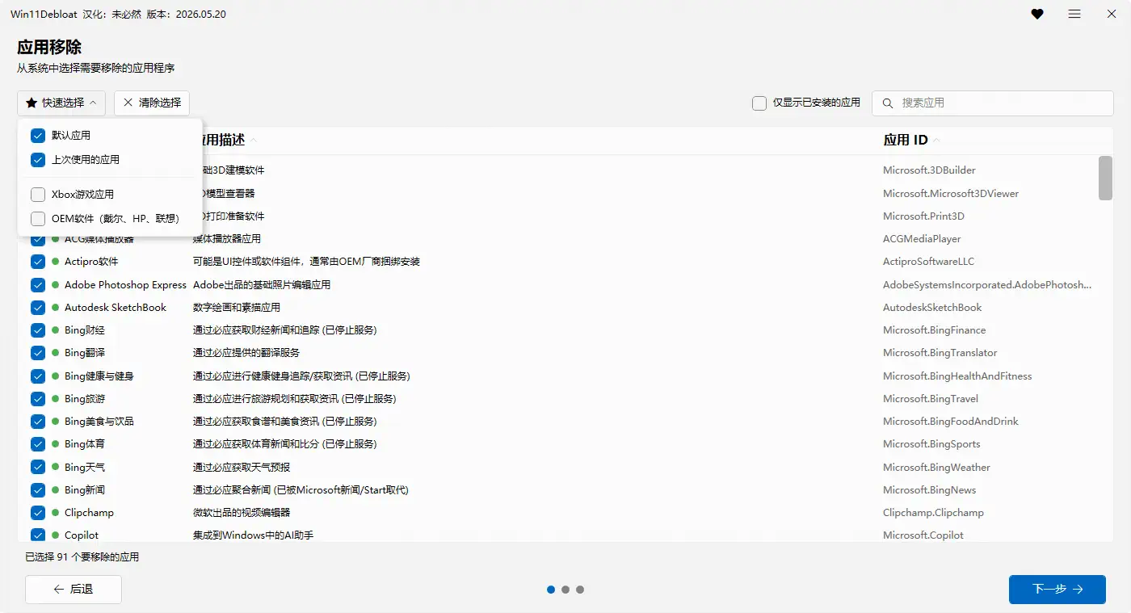Uncheck Adobe Photoshop Express checkbox

coord(38,285)
